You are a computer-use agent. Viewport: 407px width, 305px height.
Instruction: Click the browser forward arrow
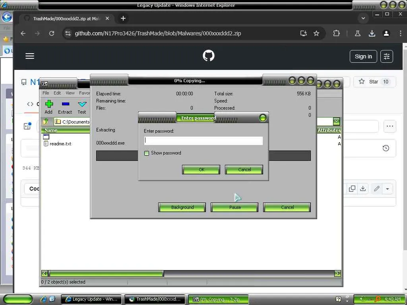click(37, 33)
